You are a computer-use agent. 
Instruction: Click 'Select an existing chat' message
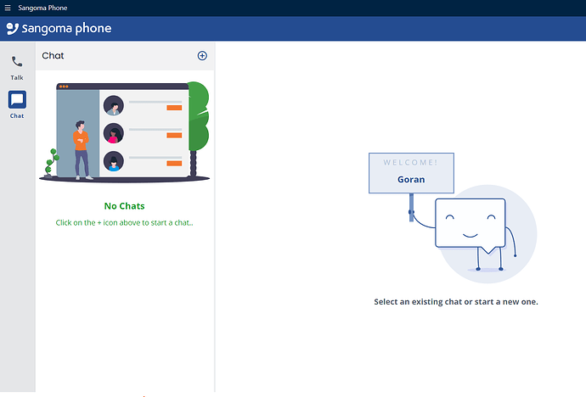pos(456,302)
